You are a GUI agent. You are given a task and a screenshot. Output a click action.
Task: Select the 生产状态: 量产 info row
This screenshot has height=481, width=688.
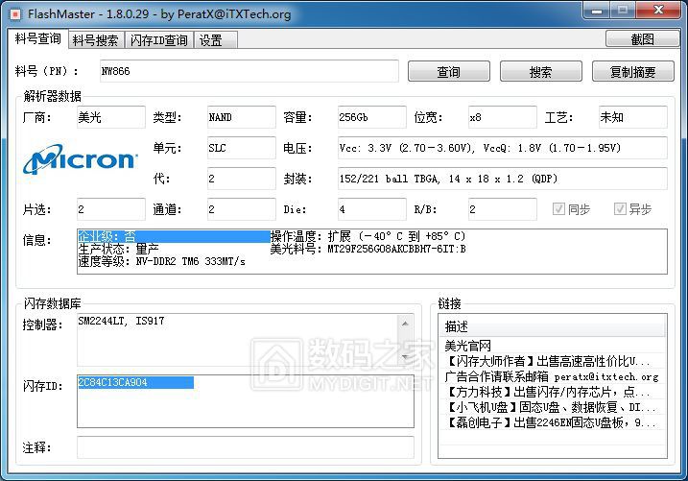point(118,249)
